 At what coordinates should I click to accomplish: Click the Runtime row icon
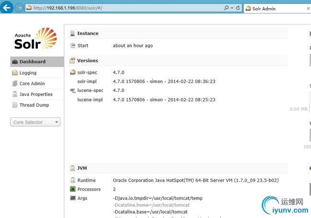pyautogui.click(x=73, y=180)
